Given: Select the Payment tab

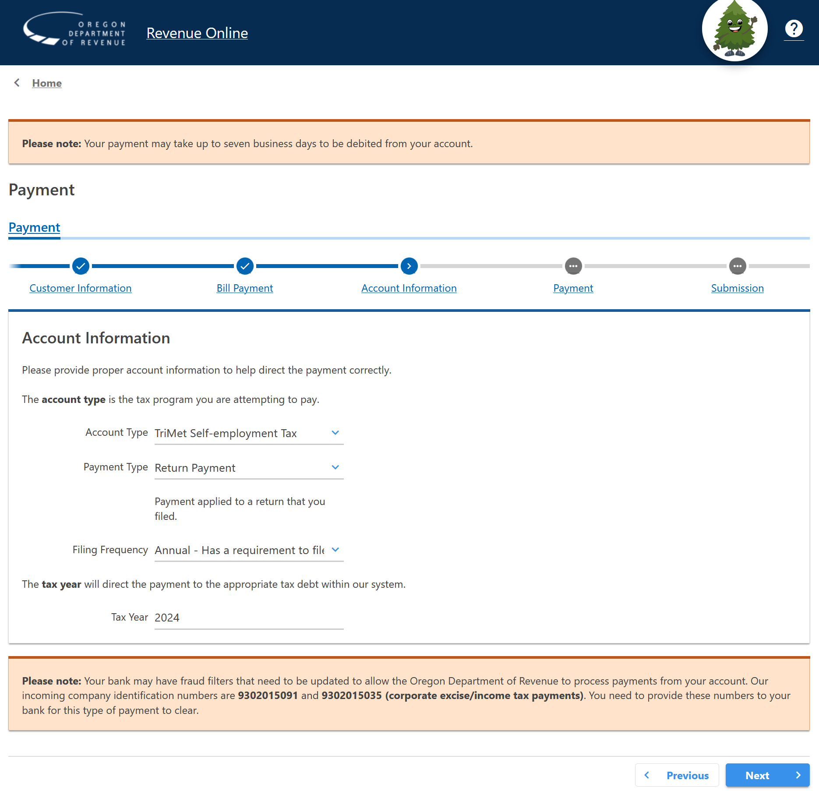Looking at the screenshot, I should coord(34,227).
